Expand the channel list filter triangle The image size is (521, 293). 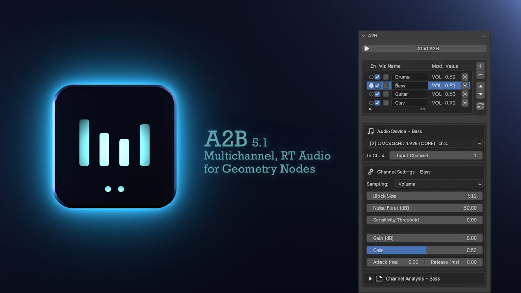(370, 109)
